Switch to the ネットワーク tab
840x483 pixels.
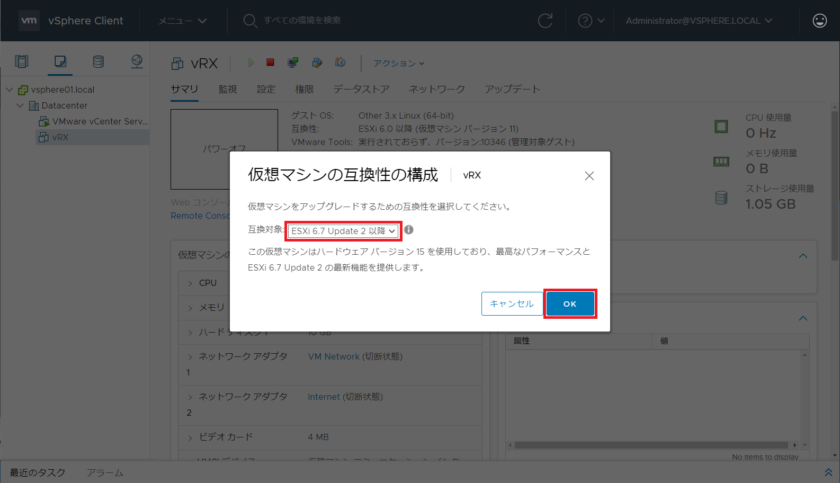437,89
